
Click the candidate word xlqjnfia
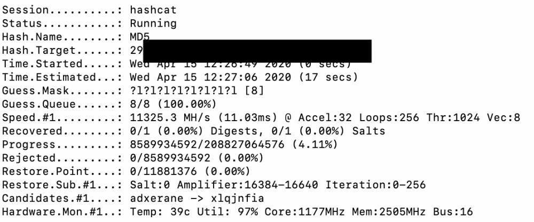click(x=238, y=199)
